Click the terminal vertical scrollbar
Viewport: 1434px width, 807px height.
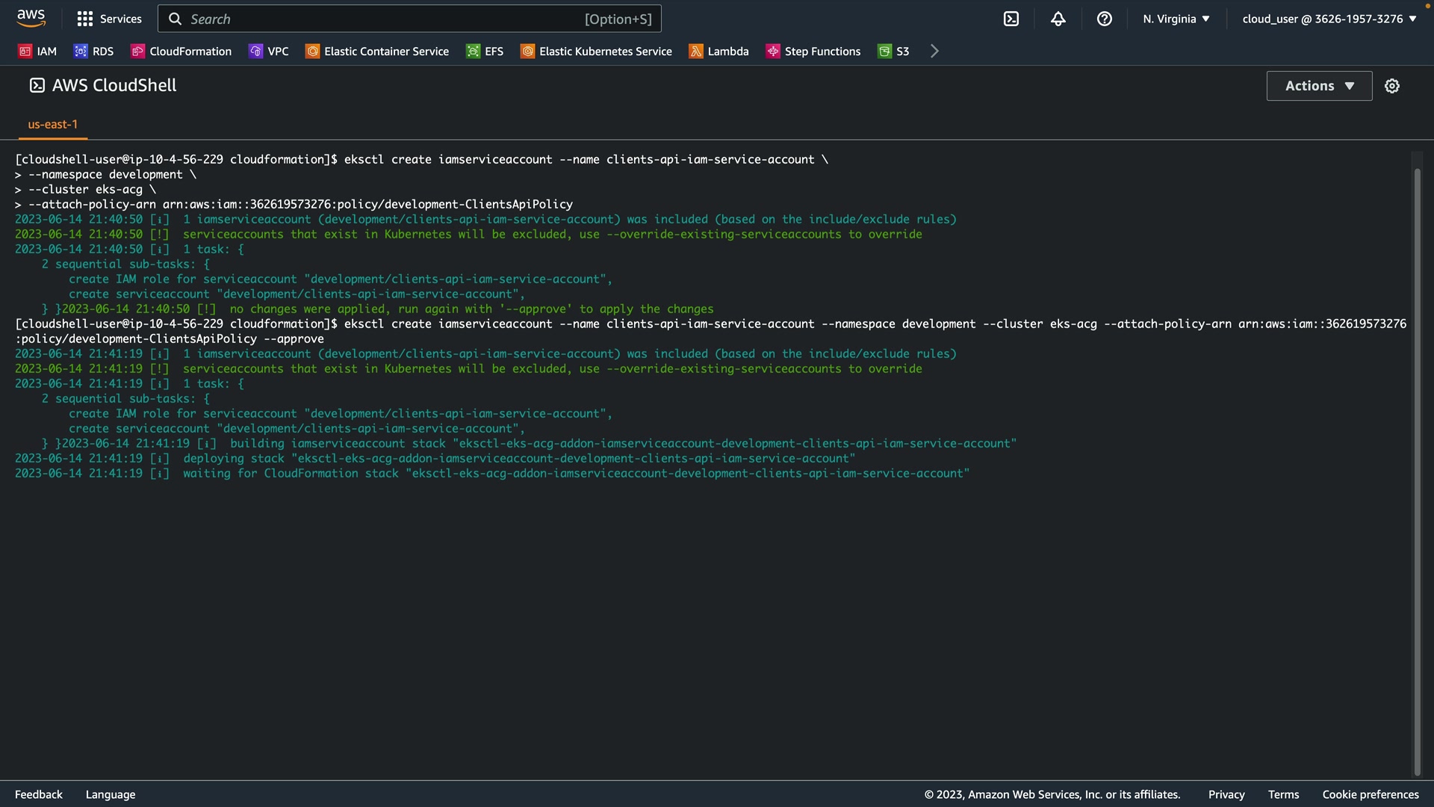point(1417,463)
